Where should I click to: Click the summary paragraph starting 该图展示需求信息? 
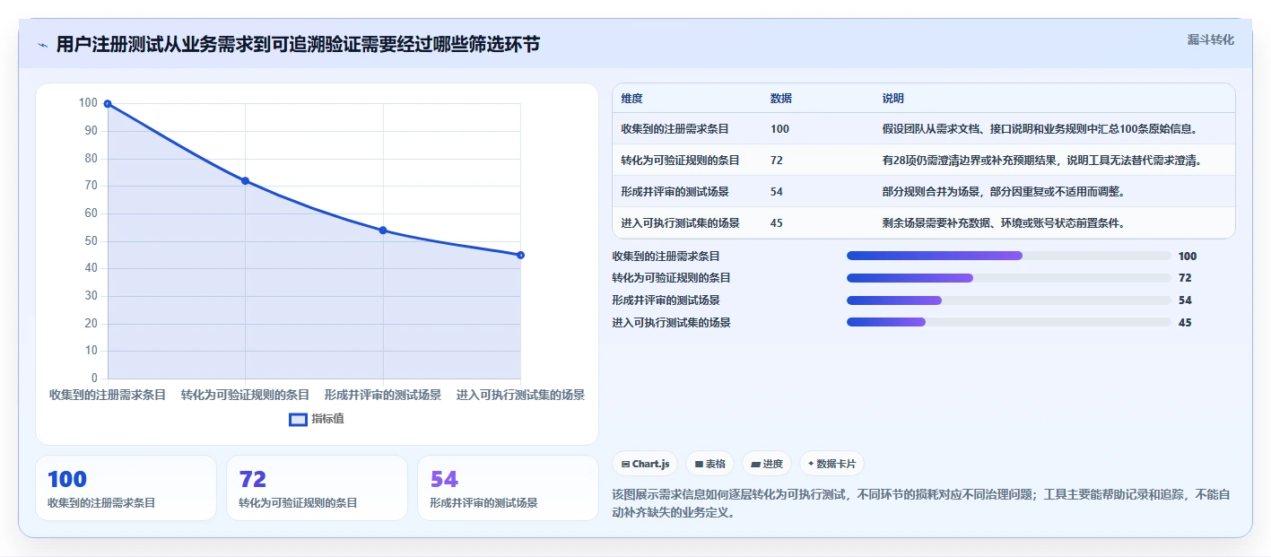922,505
